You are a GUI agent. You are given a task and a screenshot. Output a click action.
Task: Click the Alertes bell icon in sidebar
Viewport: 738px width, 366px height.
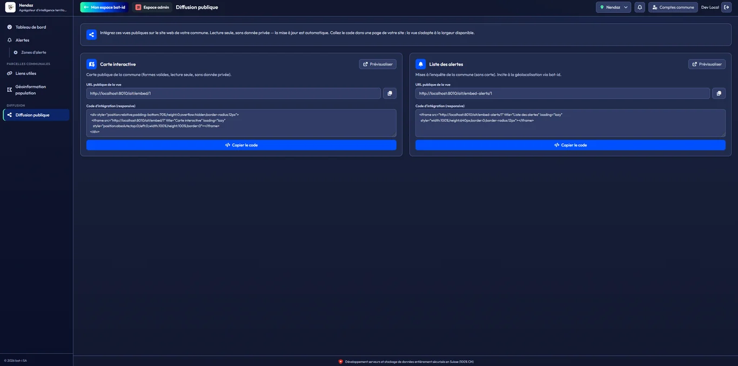[x=9, y=40]
